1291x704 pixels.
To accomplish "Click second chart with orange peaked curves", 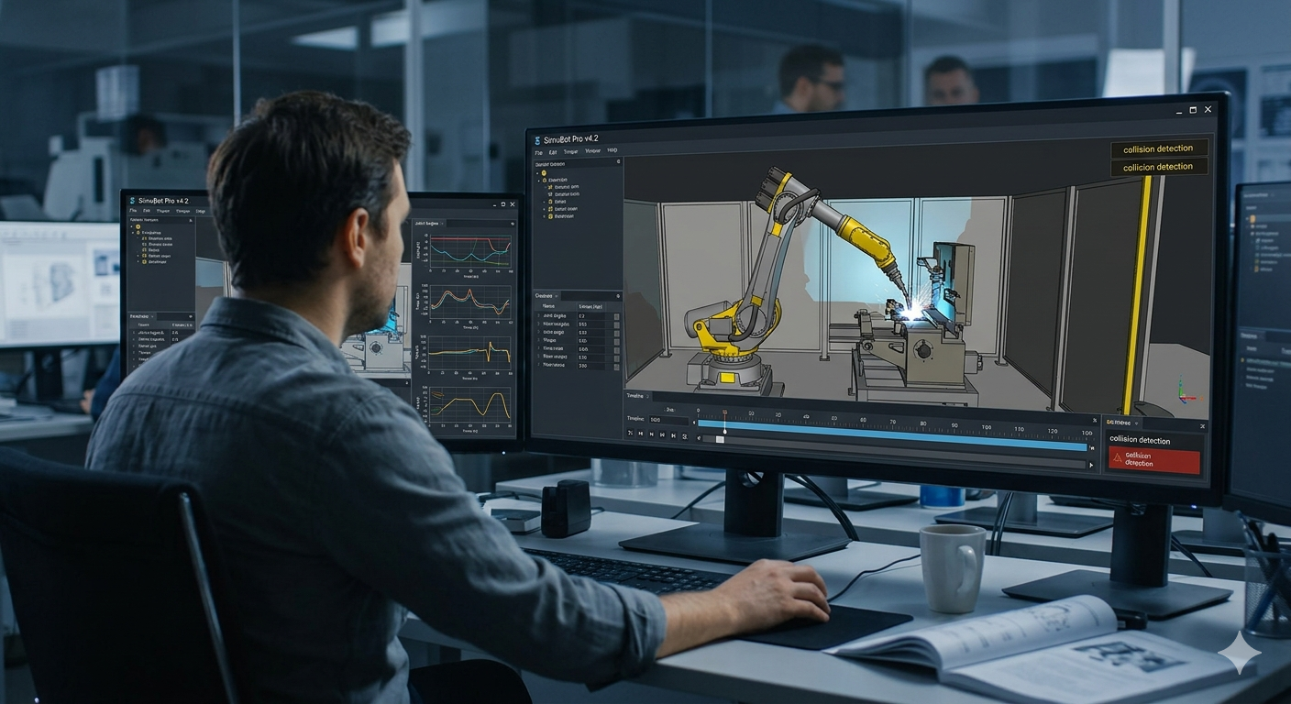I will (x=470, y=302).
